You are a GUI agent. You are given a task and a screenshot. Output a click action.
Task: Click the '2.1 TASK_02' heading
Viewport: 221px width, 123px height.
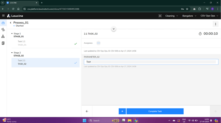91,34
